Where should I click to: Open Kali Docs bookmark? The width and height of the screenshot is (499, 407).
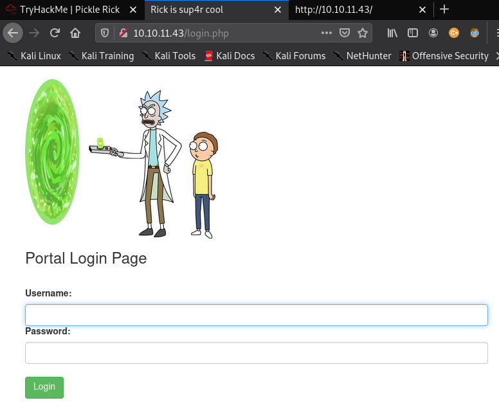230,56
